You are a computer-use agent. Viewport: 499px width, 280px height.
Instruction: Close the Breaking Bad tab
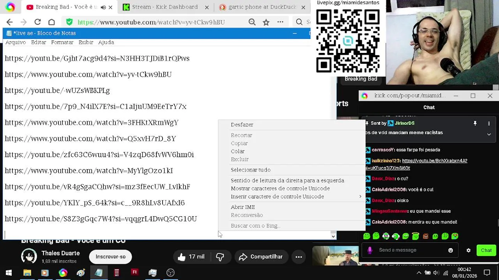tap(110, 7)
